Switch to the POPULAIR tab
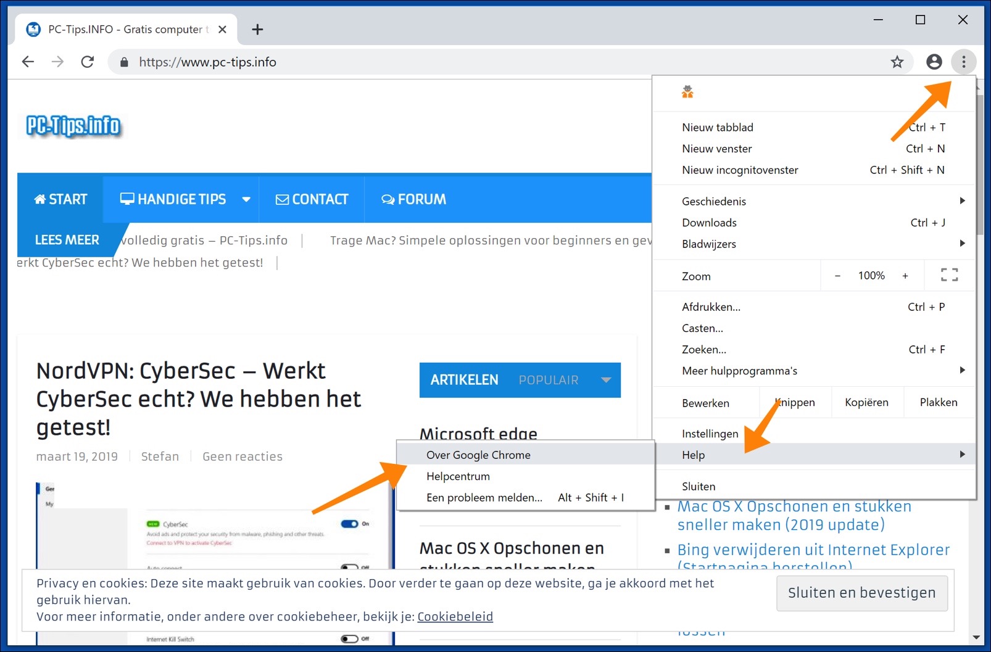The image size is (991, 652). (x=549, y=380)
